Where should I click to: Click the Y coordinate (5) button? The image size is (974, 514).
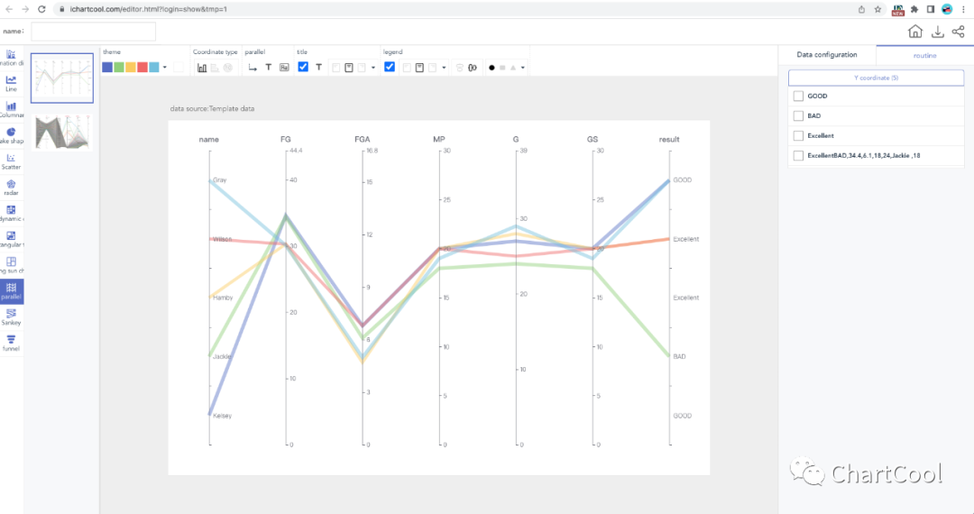click(x=876, y=78)
